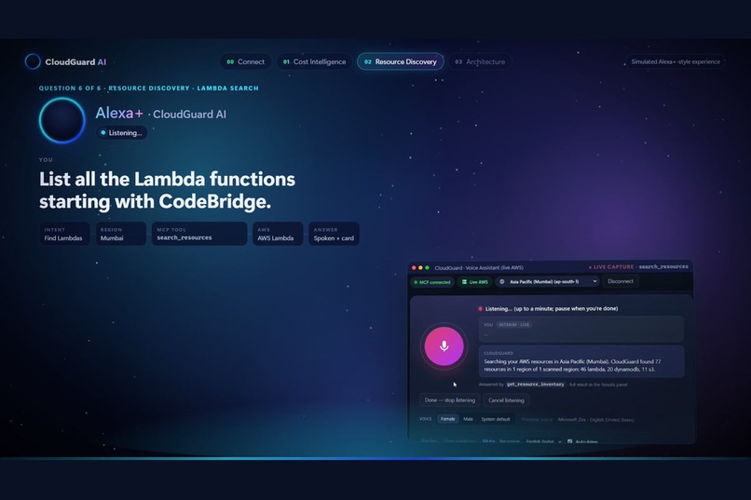Click the CloudGuard response text about 77 resources
Image resolution: width=751 pixels, height=500 pixels.
point(572,366)
